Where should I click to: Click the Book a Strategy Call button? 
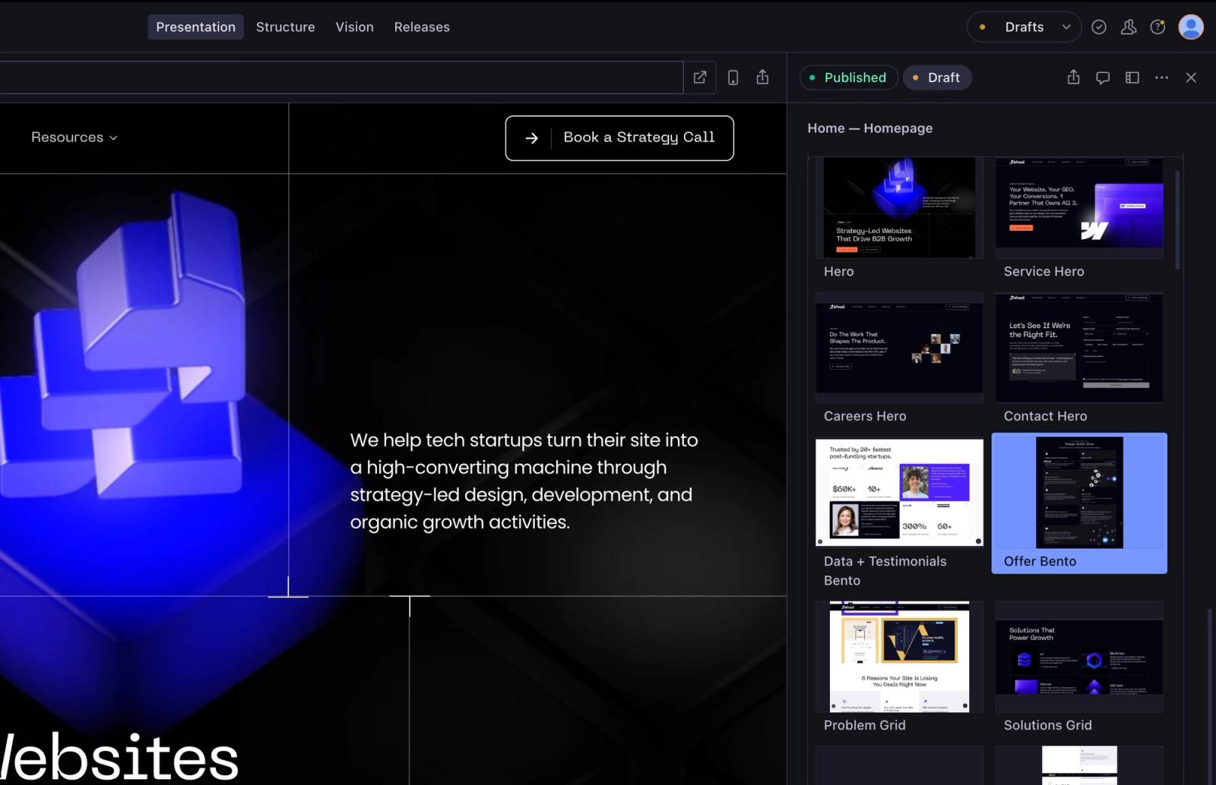click(x=619, y=137)
